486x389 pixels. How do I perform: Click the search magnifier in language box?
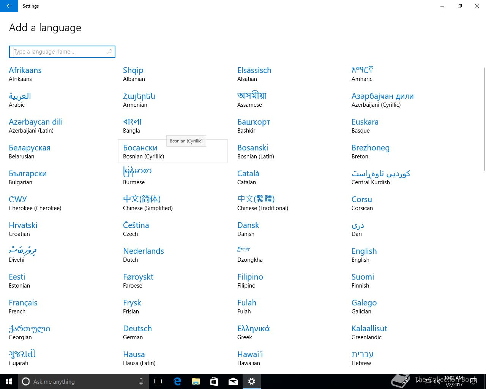(x=110, y=52)
